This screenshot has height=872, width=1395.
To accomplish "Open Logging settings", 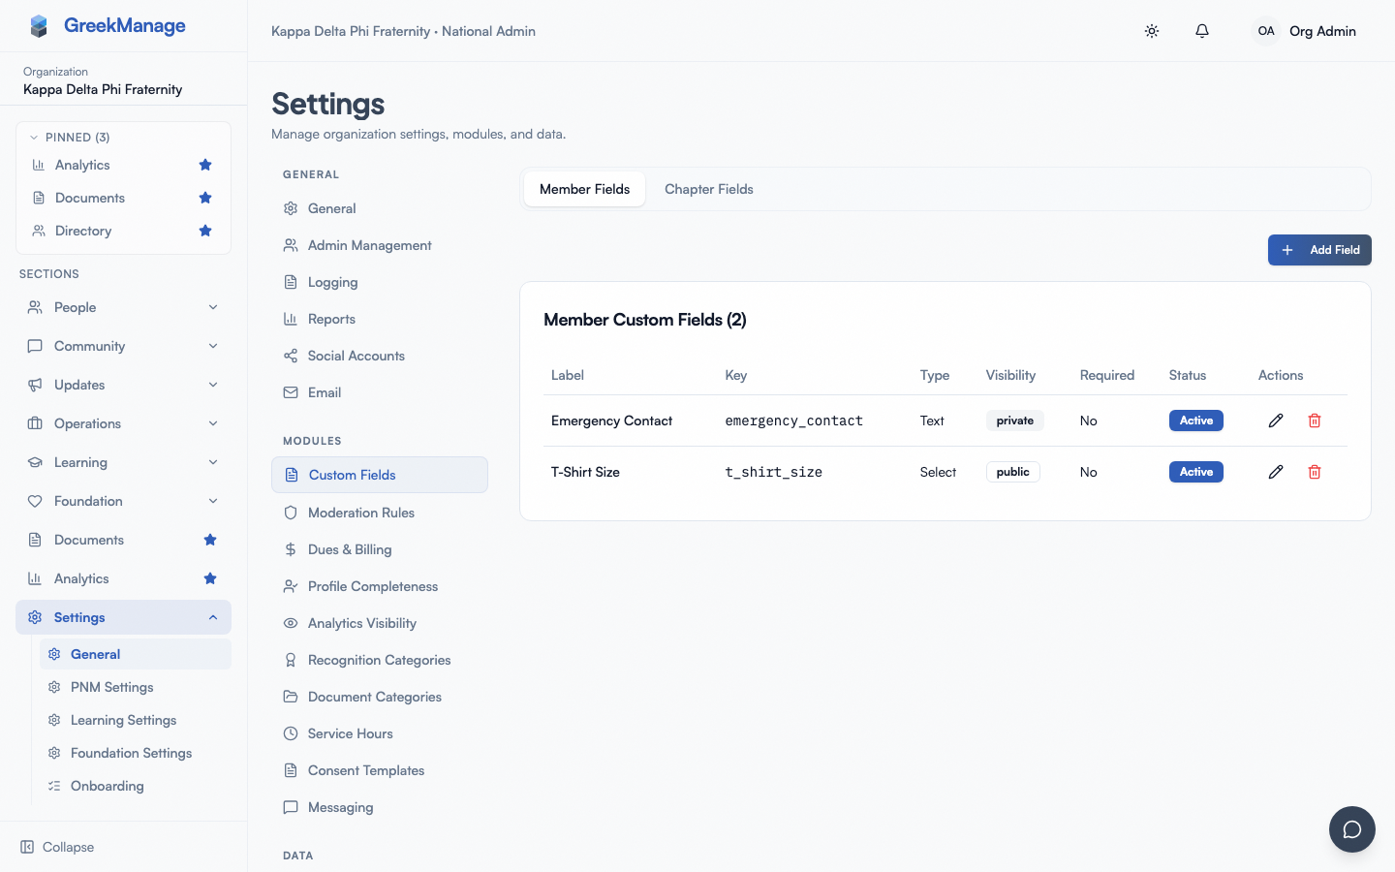I will pyautogui.click(x=380, y=282).
